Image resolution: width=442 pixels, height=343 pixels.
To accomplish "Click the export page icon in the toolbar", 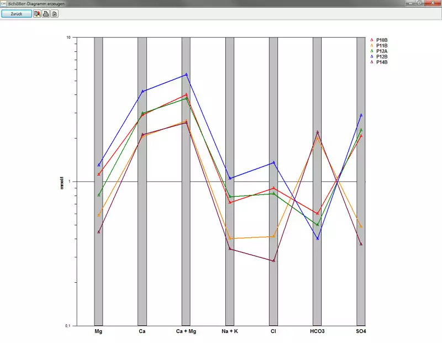I will (54, 13).
